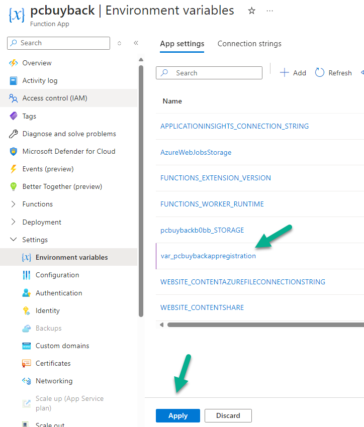The image size is (364, 427).
Task: Focus the app settings Search field
Action: pyautogui.click(x=209, y=73)
